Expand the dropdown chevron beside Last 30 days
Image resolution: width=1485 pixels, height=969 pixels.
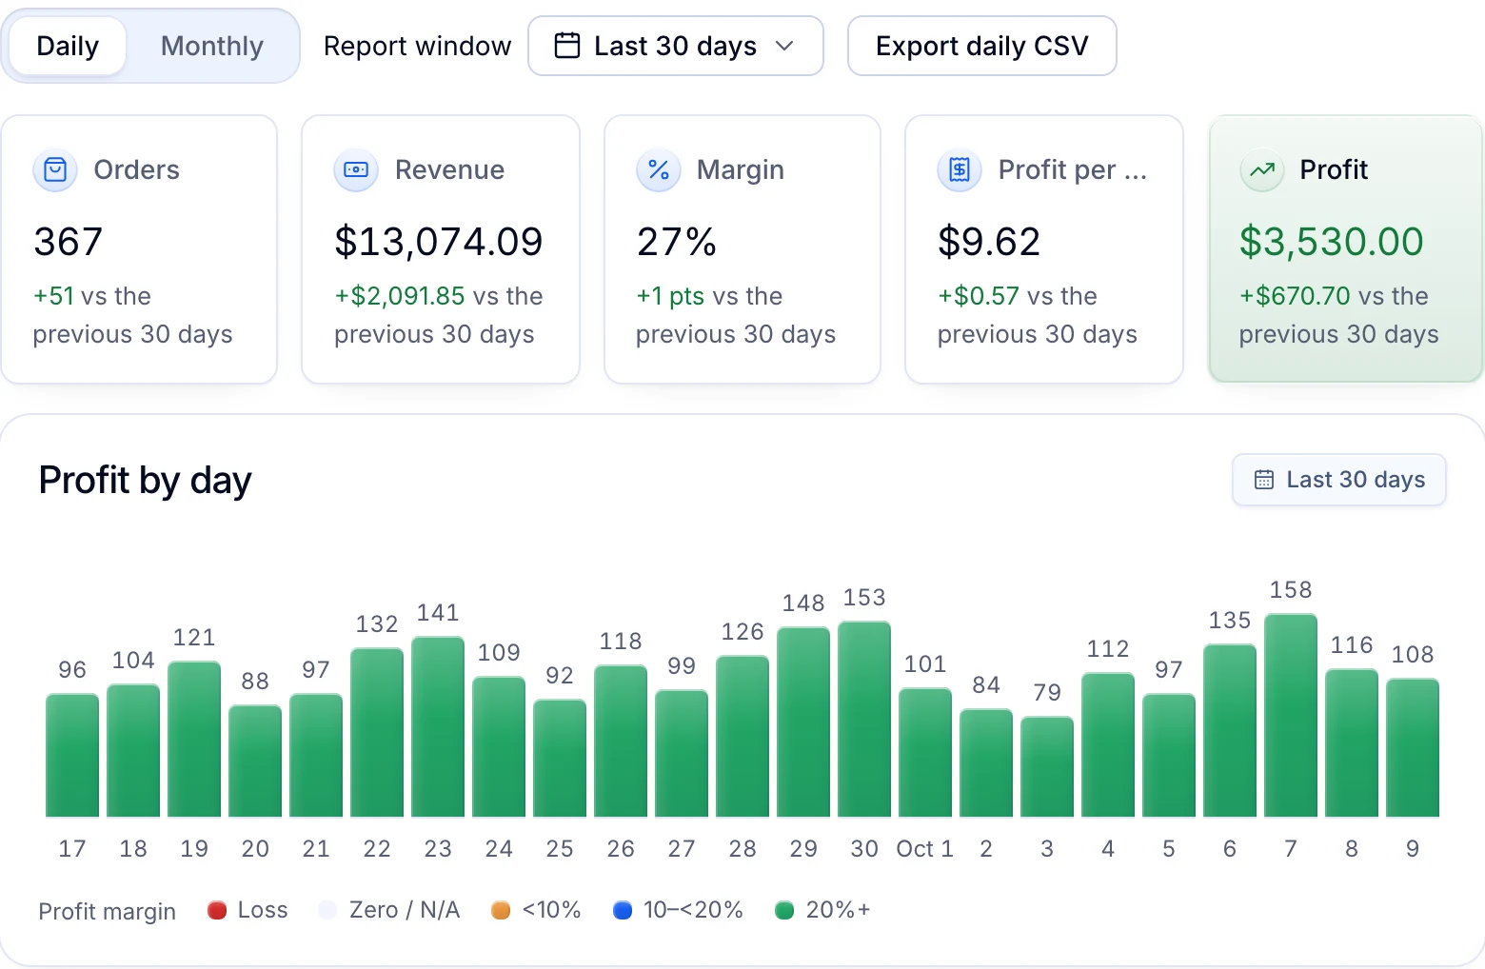(x=784, y=46)
